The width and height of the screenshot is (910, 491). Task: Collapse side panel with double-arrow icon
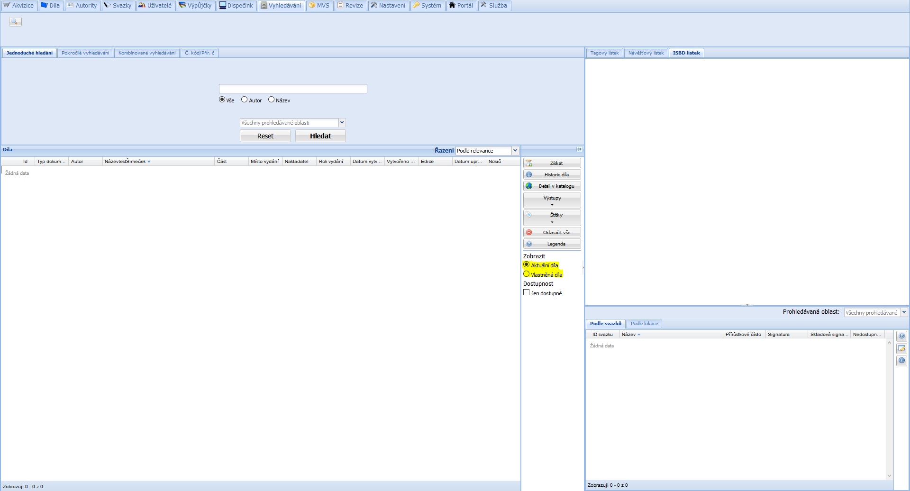pyautogui.click(x=579, y=149)
